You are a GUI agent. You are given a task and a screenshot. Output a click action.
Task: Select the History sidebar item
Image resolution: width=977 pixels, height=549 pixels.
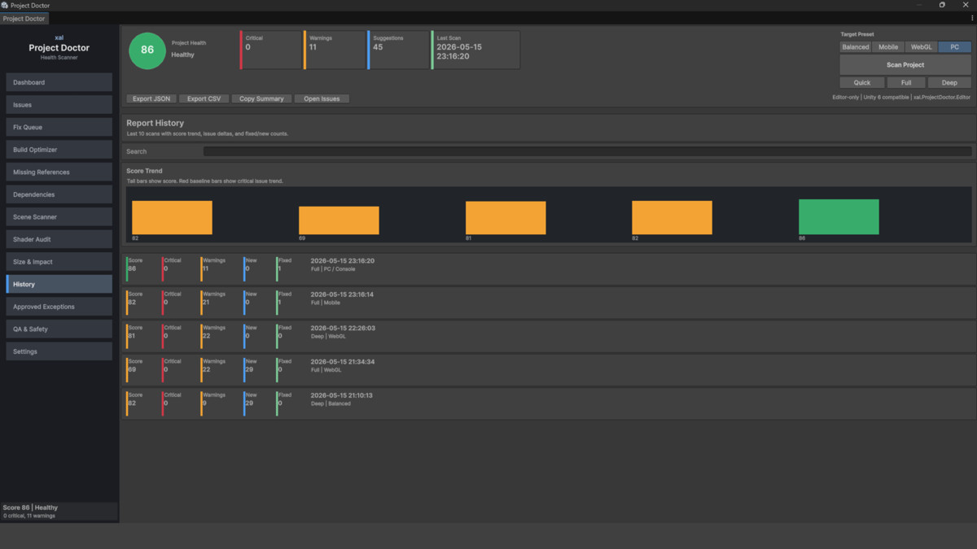(59, 285)
